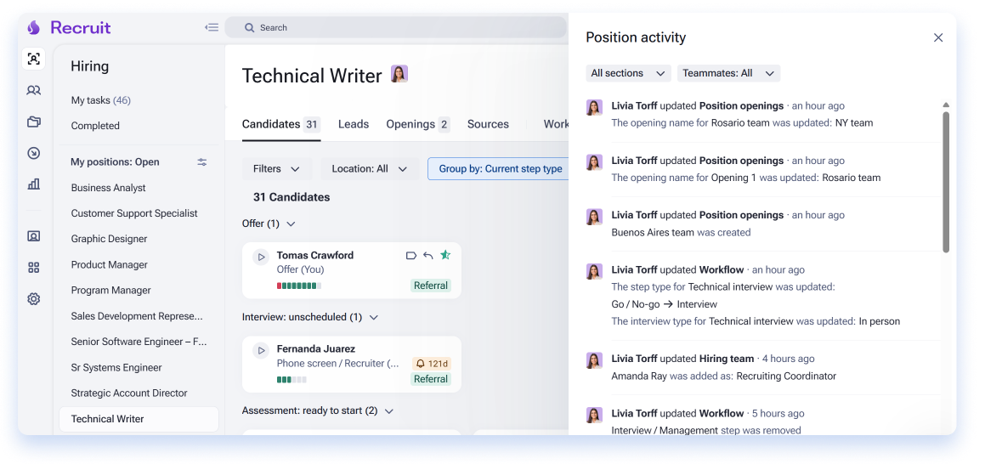The image size is (985, 464).
Task: Open the folders sidebar icon
Action: point(34,122)
